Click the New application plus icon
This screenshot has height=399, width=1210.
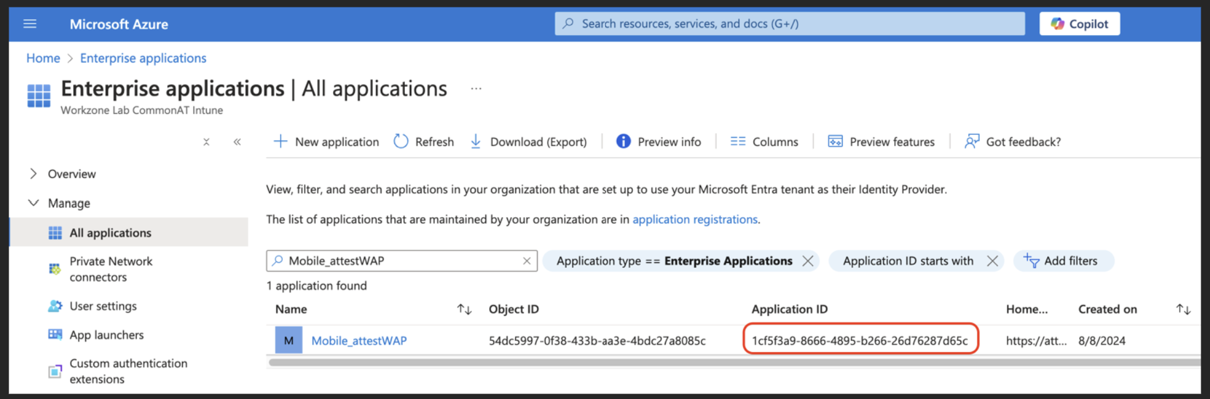(281, 142)
